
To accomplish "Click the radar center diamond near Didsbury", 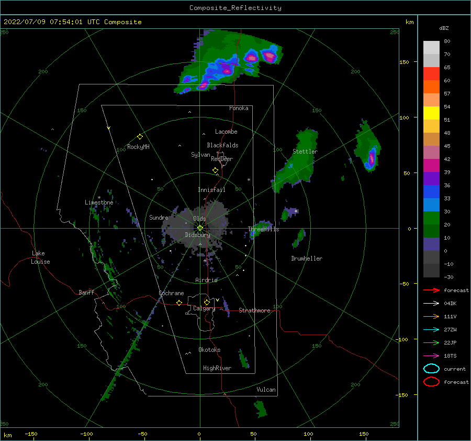I will (x=200, y=228).
